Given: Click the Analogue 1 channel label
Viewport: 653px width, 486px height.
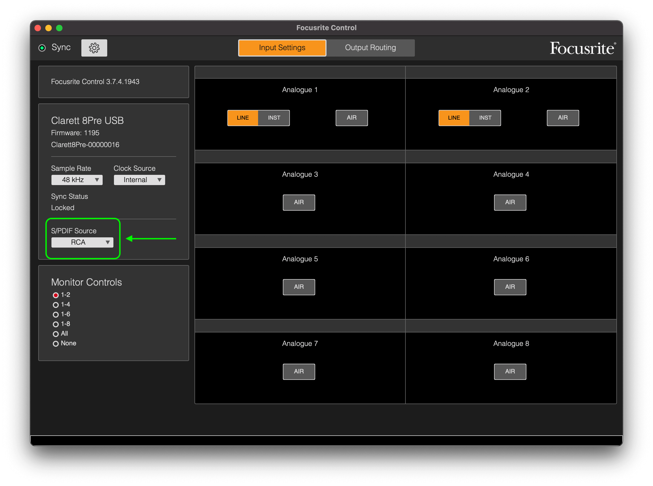Looking at the screenshot, I should coord(300,90).
